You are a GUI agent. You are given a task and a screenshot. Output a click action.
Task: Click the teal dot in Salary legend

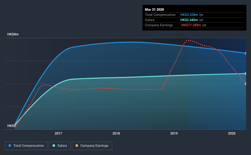click(54, 146)
